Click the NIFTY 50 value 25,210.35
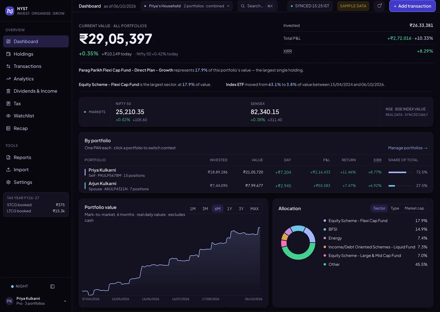The height and width of the screenshot is (312, 440). (x=130, y=112)
